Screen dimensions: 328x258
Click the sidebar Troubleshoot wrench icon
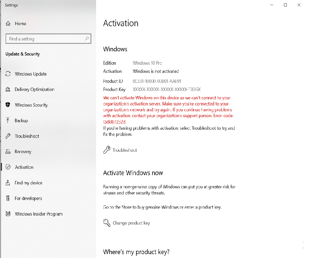(8, 136)
